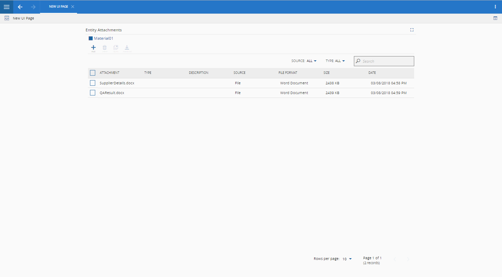This screenshot has width=502, height=277.
Task: Open the Material01 entity link
Action: click(104, 38)
